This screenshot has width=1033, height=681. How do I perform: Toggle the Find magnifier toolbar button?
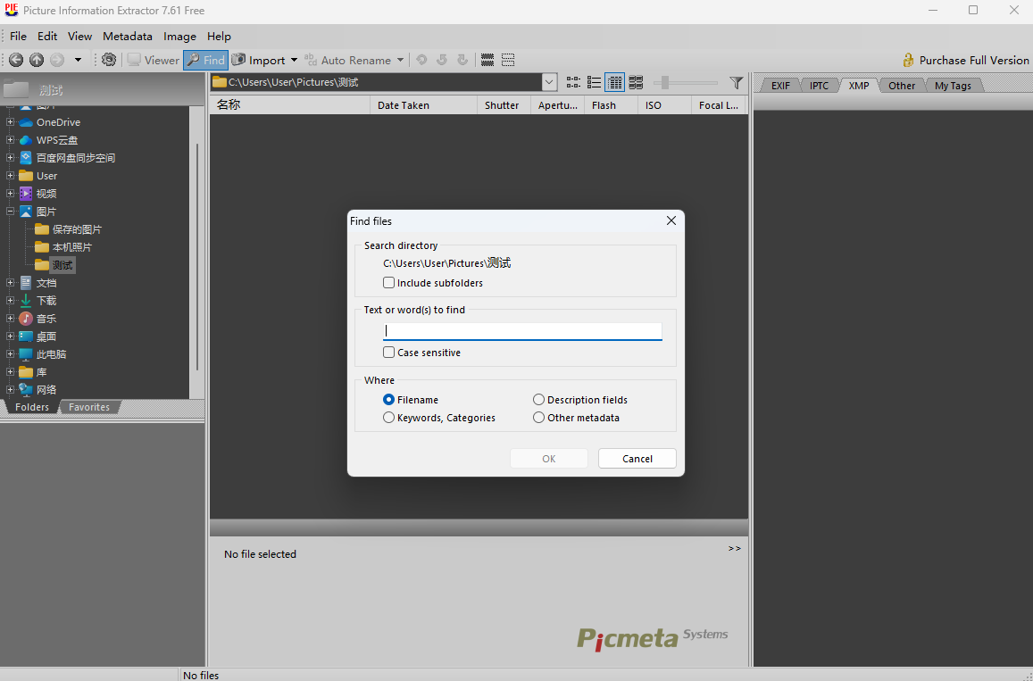coord(205,60)
